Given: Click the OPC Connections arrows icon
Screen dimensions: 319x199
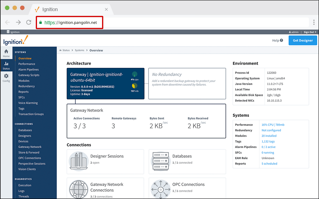Looking at the screenshot, I should click(160, 189).
